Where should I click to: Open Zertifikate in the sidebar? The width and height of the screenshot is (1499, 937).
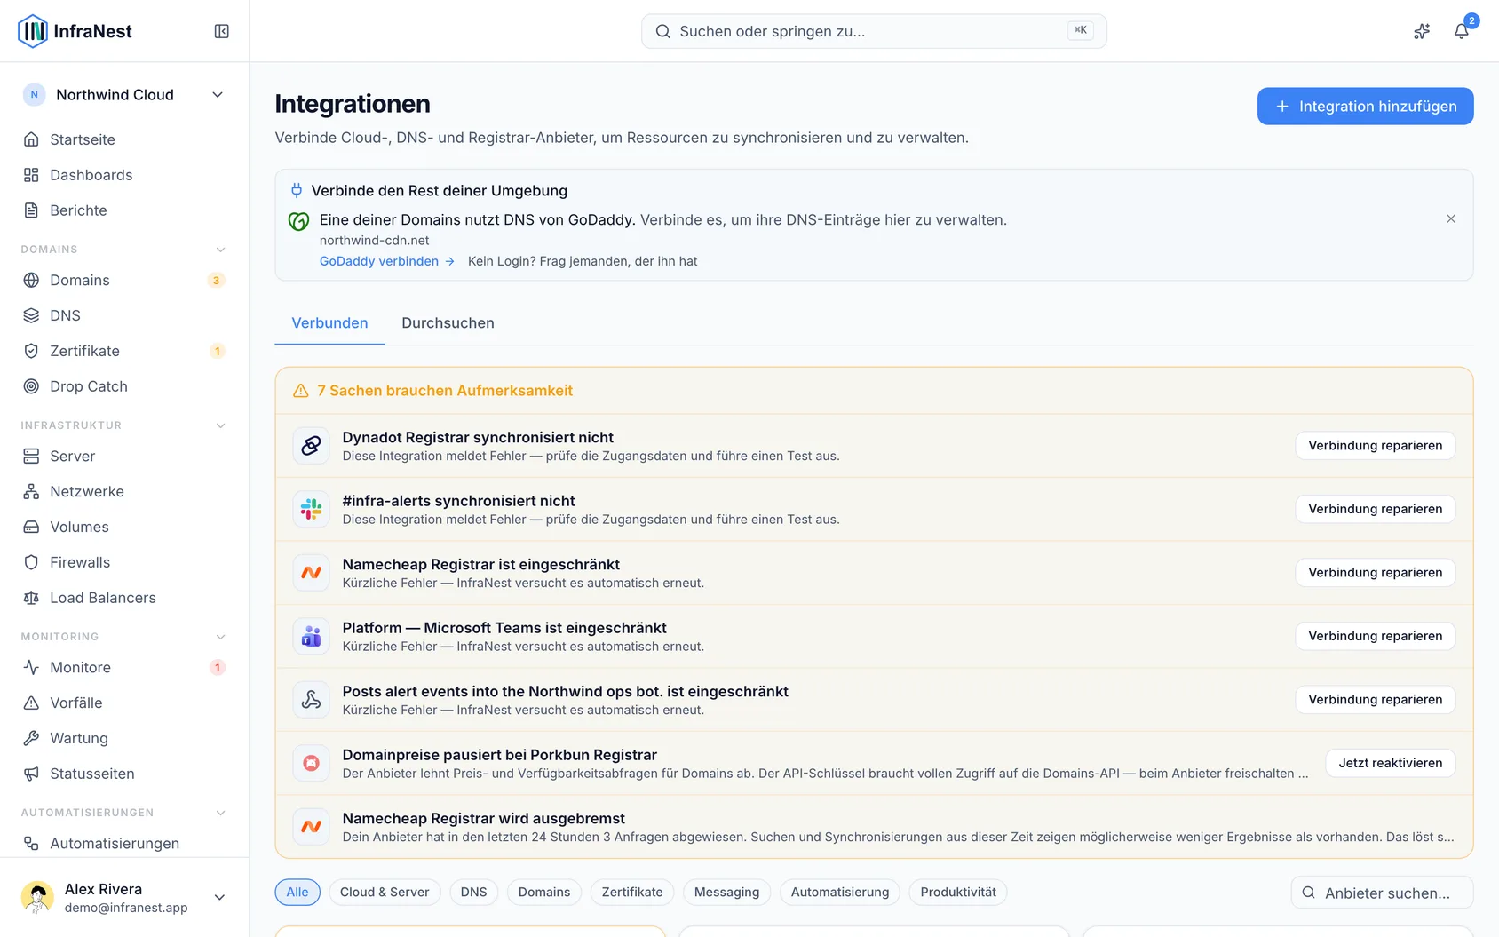click(x=124, y=351)
